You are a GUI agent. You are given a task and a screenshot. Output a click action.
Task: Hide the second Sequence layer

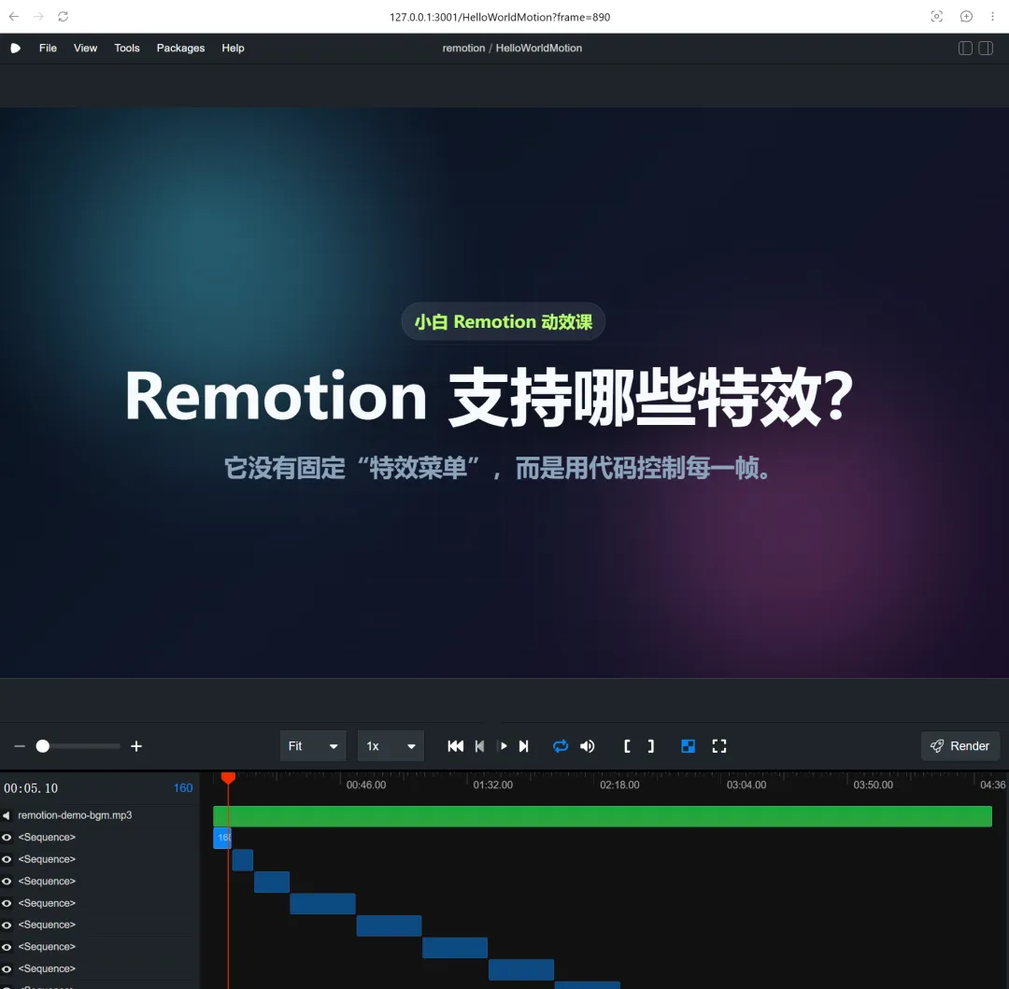(x=7, y=859)
